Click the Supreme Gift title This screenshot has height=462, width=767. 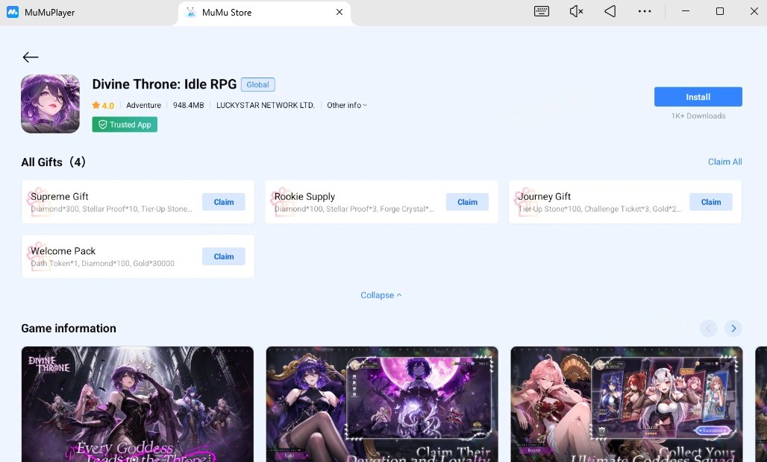click(59, 196)
